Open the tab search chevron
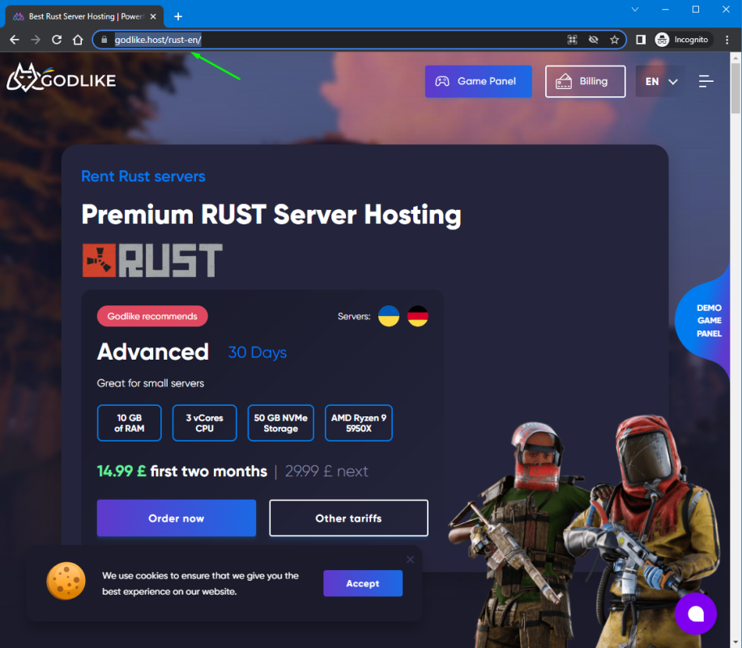This screenshot has width=742, height=648. click(635, 10)
